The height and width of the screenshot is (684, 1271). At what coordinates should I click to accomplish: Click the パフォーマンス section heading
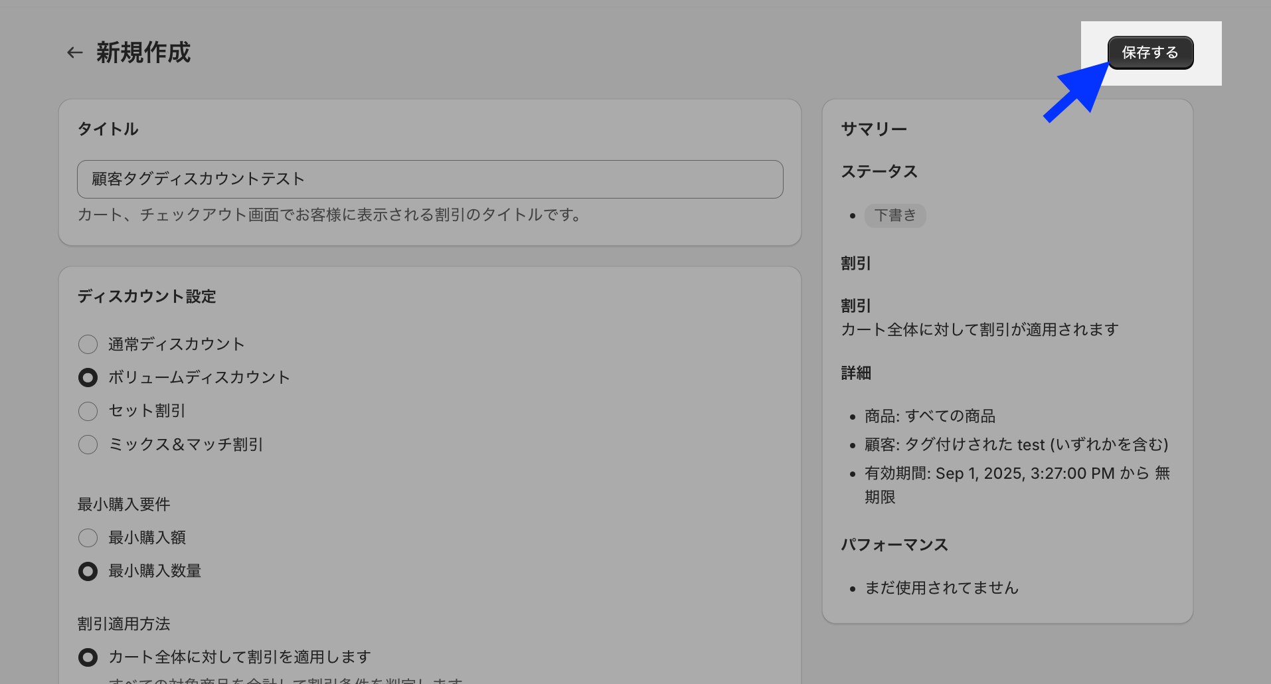coord(894,545)
